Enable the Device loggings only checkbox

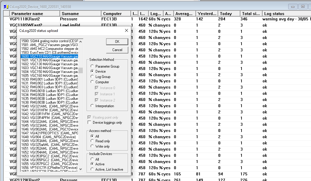[x=90, y=123]
